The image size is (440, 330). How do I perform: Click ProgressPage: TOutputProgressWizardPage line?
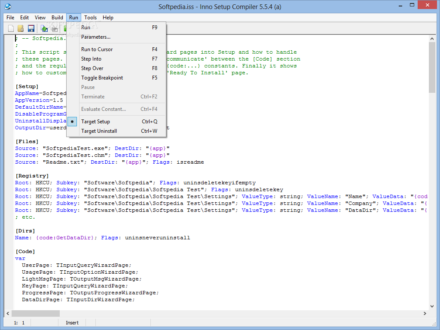[90, 293]
